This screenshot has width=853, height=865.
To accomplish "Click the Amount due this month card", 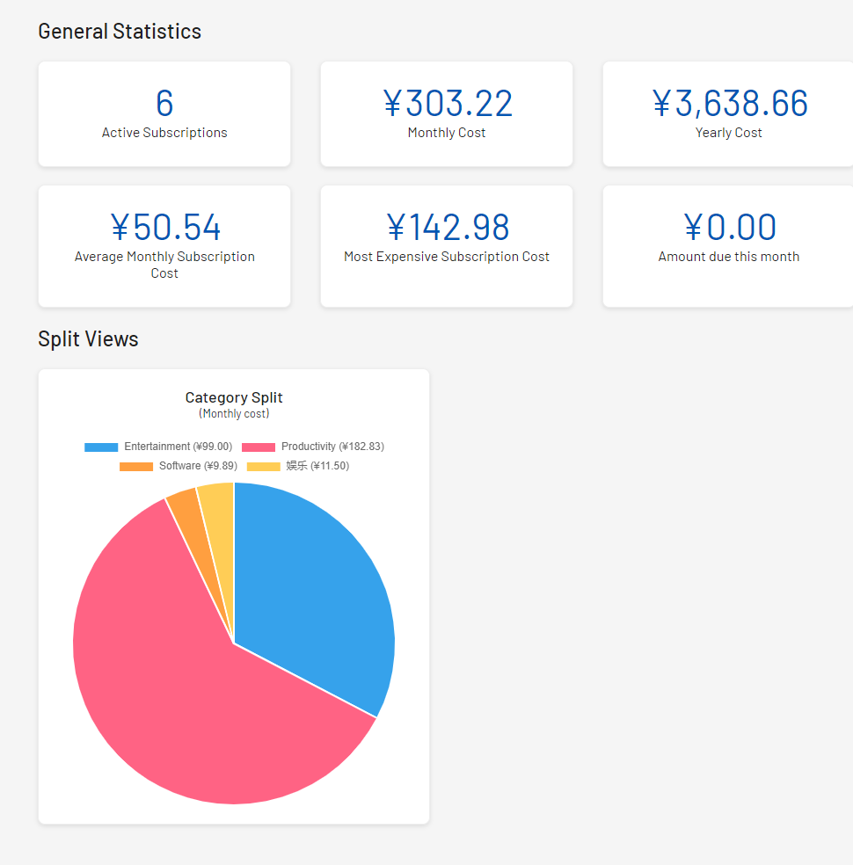I will coord(728,246).
